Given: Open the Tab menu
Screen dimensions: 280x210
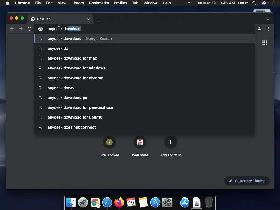Looking at the screenshot, I should coord(135,3).
